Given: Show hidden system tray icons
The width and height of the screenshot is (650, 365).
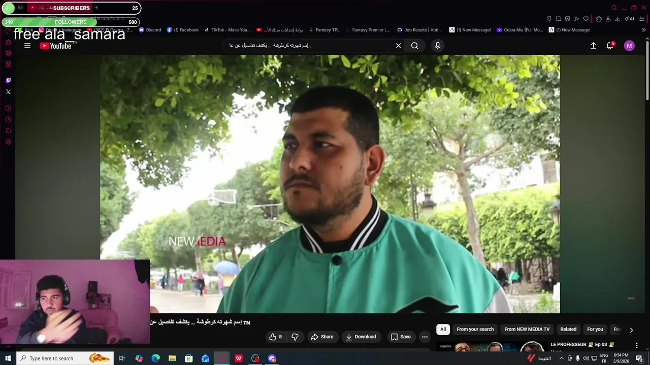Looking at the screenshot, I should click(x=561, y=358).
